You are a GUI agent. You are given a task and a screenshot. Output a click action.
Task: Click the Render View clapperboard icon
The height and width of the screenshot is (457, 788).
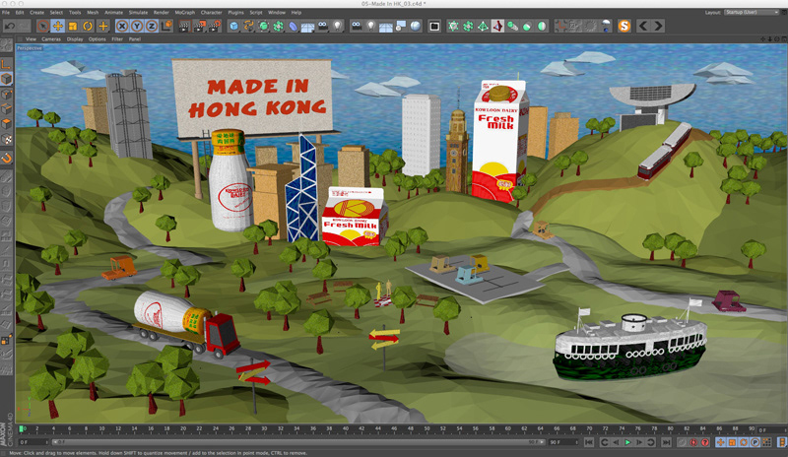pos(184,26)
